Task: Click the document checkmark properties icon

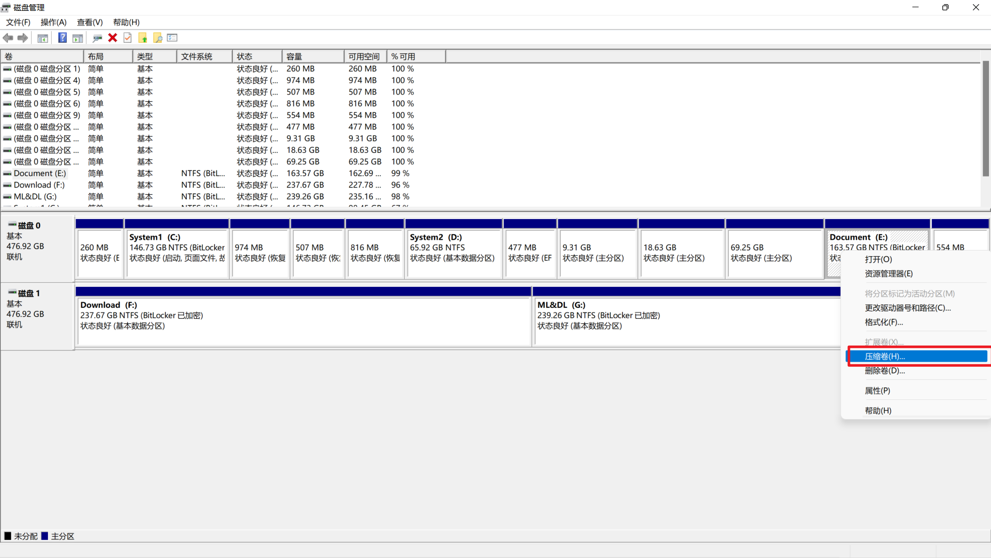Action: tap(127, 38)
